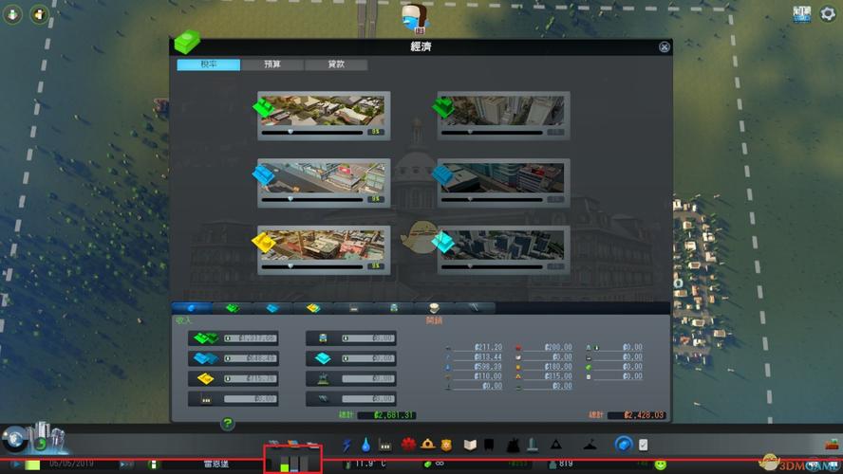Click green residential income icon
This screenshot has width=843, height=474.
click(206, 338)
